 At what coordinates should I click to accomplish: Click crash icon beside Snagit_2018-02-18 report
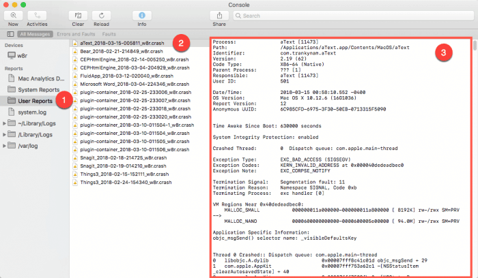(75, 158)
